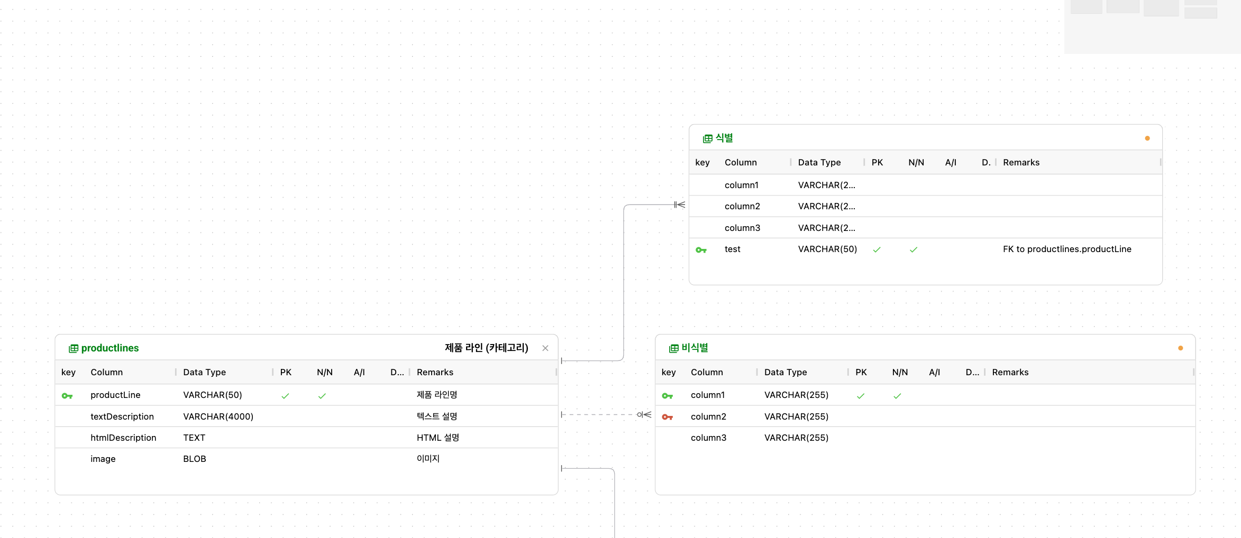Viewport: 1241px width, 538px height.
Task: Click the orange dot on 식별 table
Action: tap(1147, 138)
